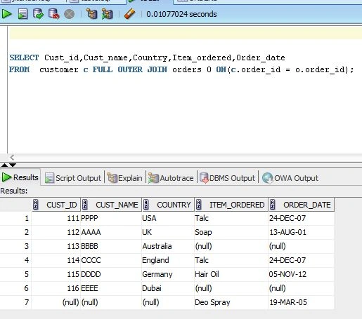
Task: Click the Commit database icon
Action: (38, 14)
